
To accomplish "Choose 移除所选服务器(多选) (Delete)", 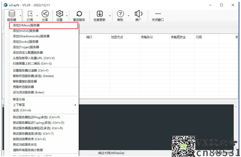I will click(33, 76).
